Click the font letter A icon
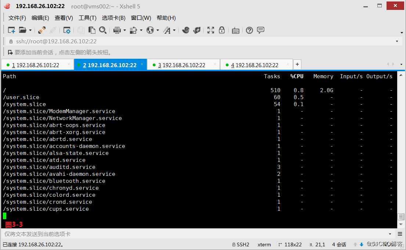The height and width of the screenshot is (250, 406). (x=167, y=30)
